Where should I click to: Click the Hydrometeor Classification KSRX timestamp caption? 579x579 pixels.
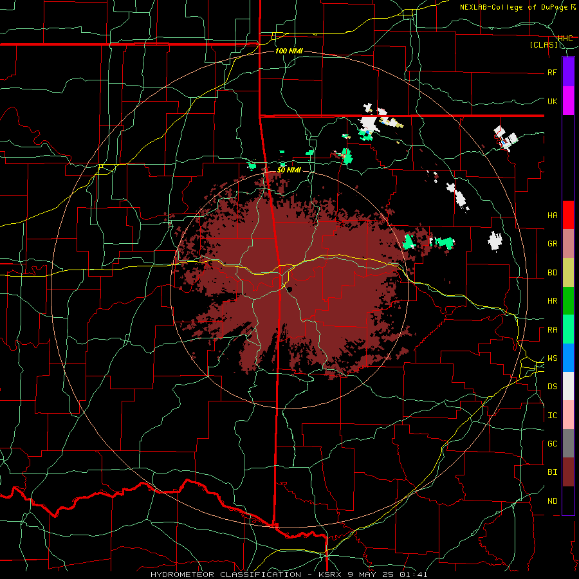(x=289, y=574)
